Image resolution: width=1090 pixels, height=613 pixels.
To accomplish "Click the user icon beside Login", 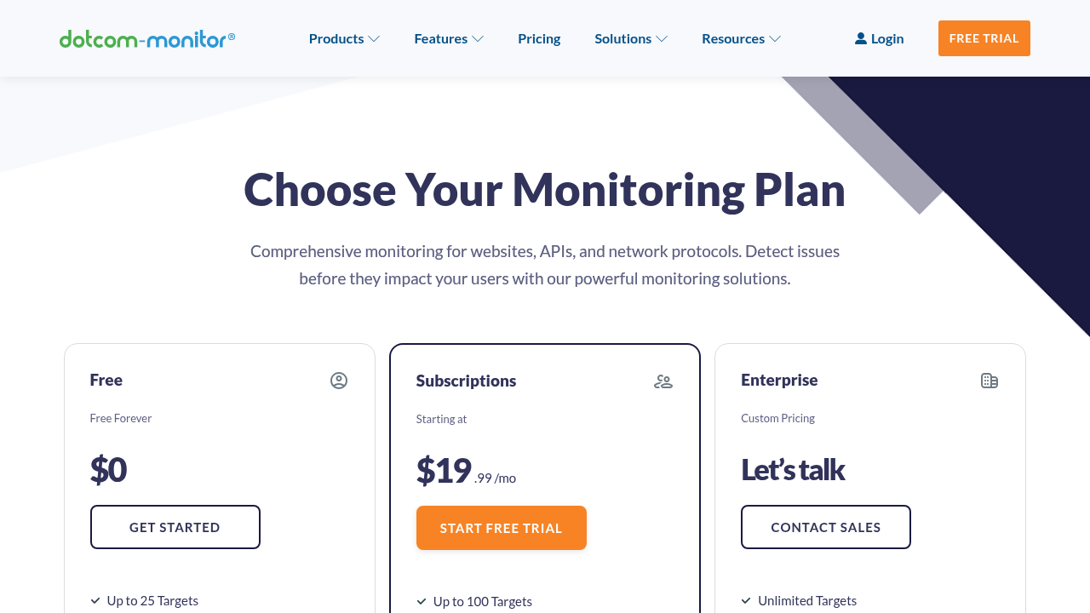I will pos(861,38).
